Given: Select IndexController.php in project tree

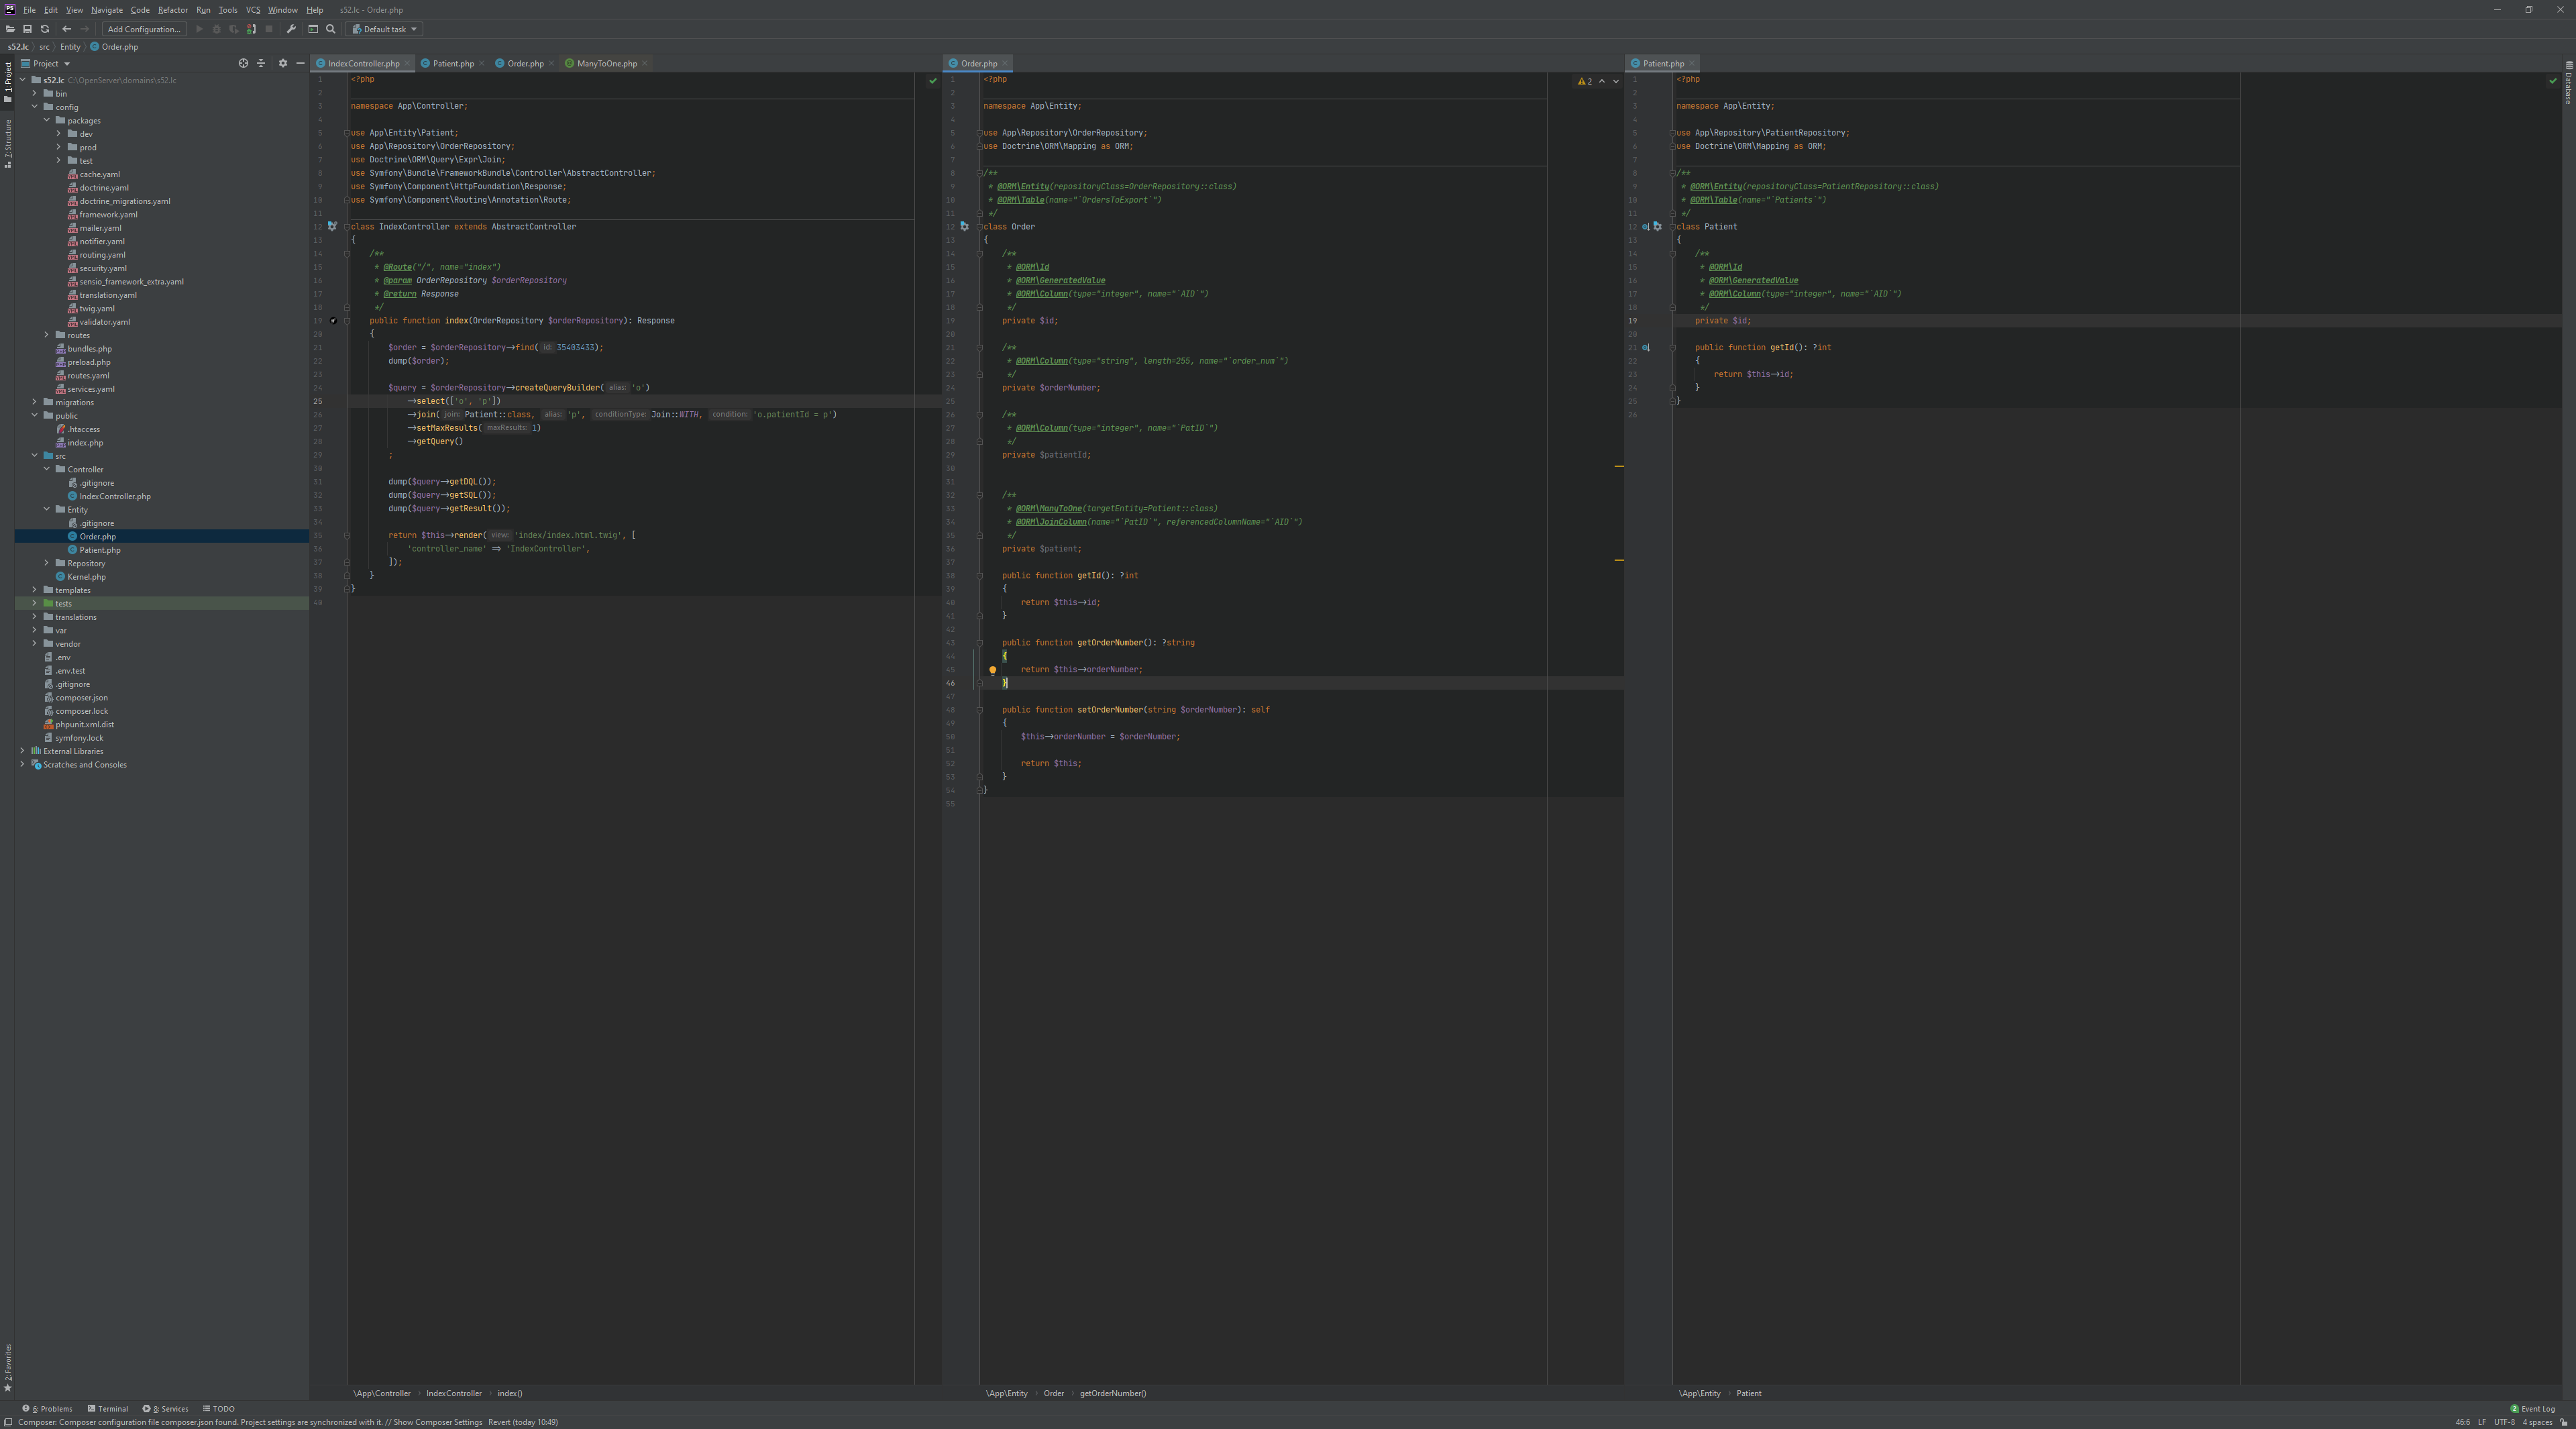Looking at the screenshot, I should click(115, 496).
